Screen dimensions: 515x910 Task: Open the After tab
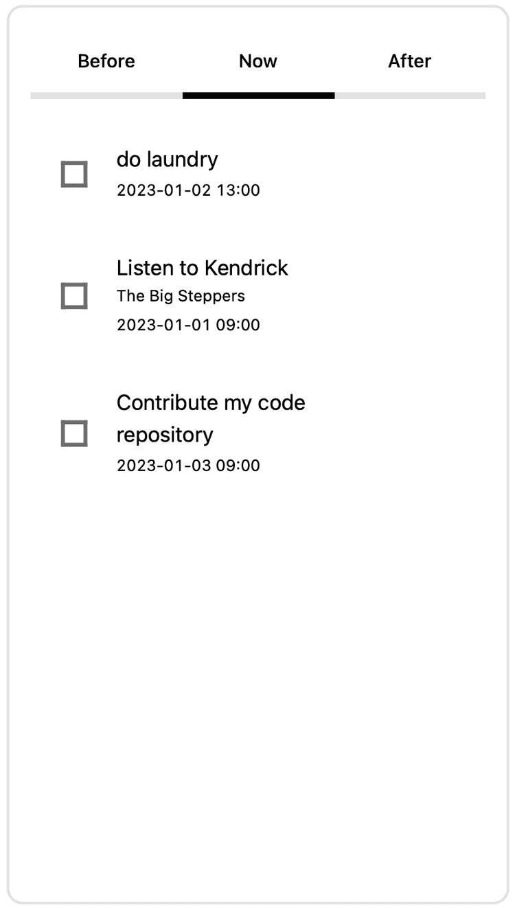(x=410, y=61)
